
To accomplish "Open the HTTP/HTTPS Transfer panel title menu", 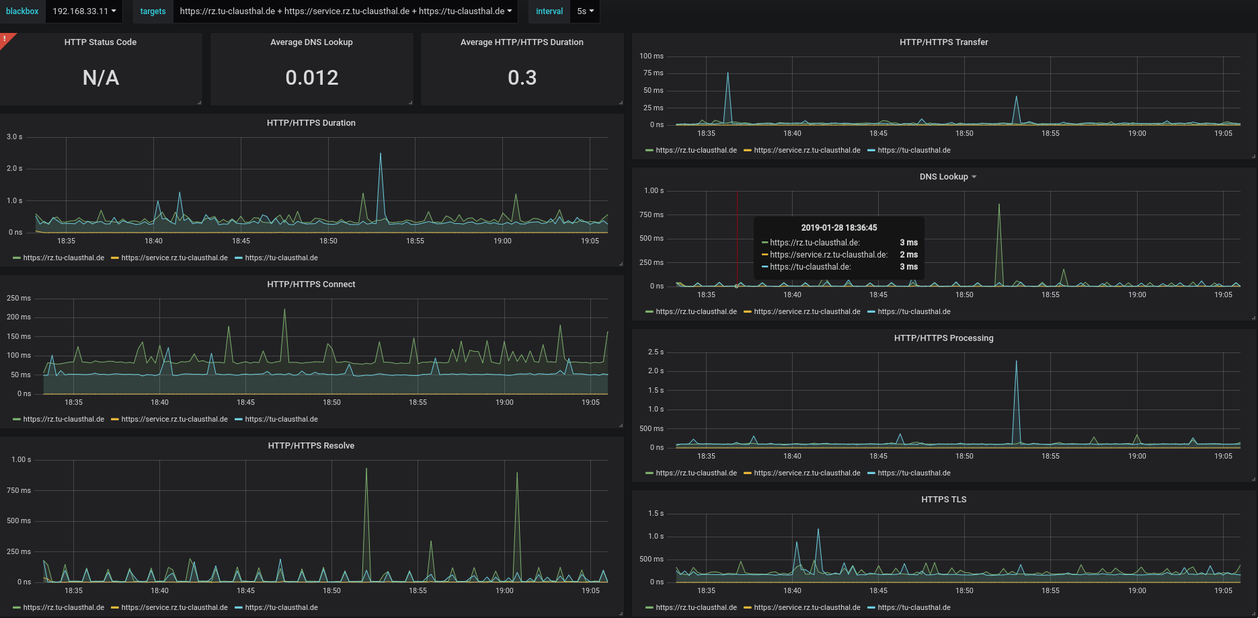I will [x=943, y=42].
